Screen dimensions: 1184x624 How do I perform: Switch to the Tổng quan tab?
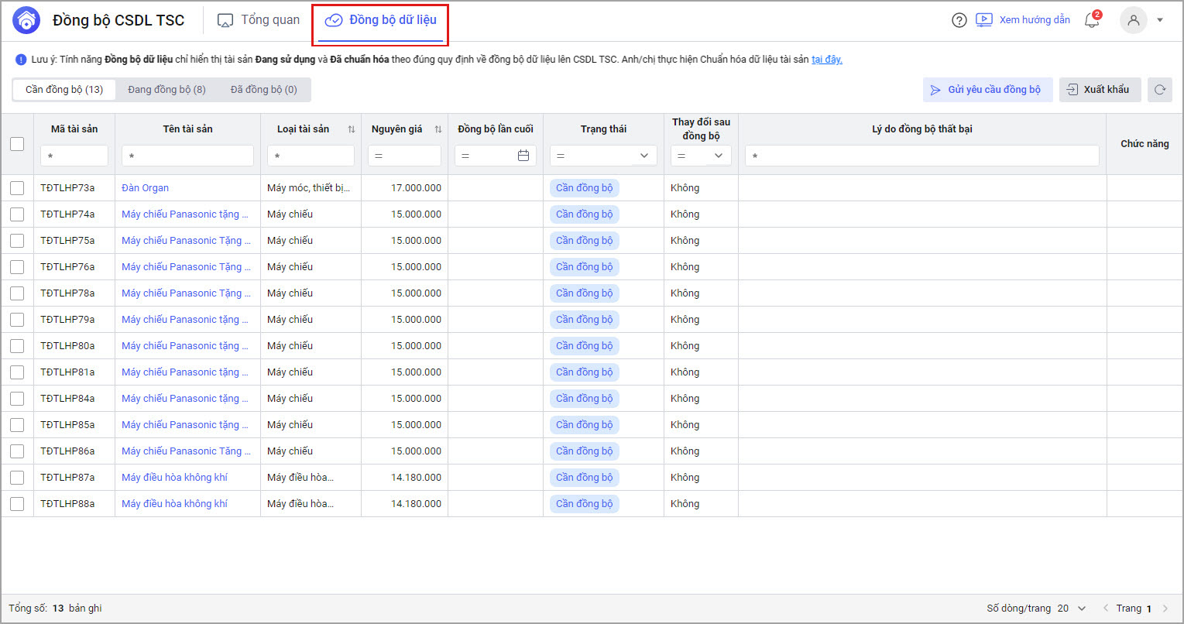point(259,20)
